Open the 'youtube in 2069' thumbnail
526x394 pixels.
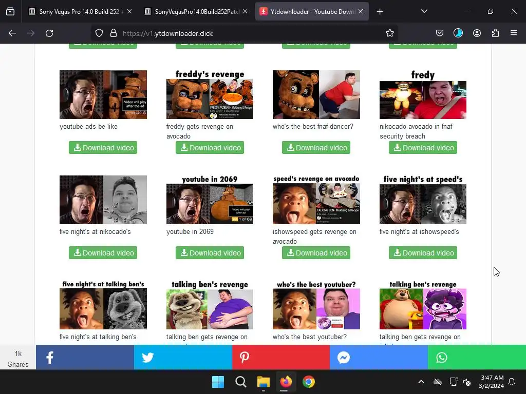(x=210, y=200)
